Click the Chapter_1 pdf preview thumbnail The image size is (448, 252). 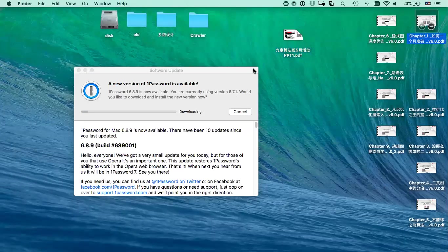426,21
